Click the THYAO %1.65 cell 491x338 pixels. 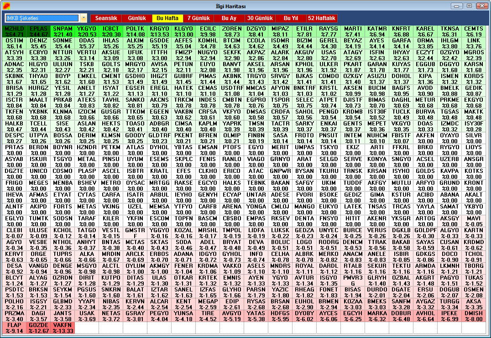tap(38, 79)
